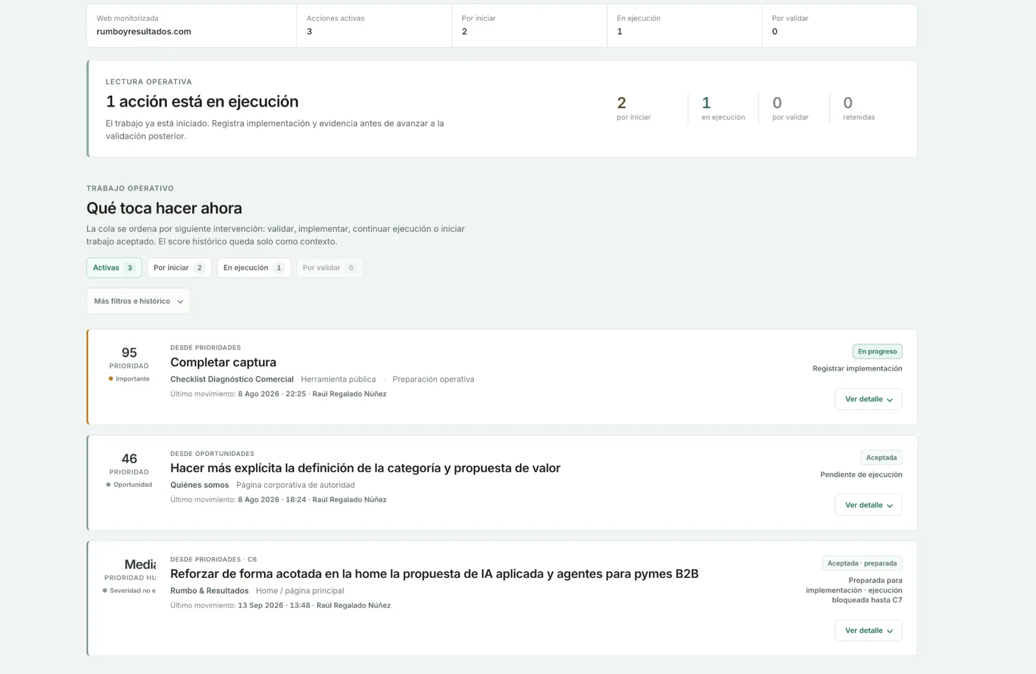Open the Hacer más explícita la definición title
The image size is (1036, 674).
tap(365, 468)
